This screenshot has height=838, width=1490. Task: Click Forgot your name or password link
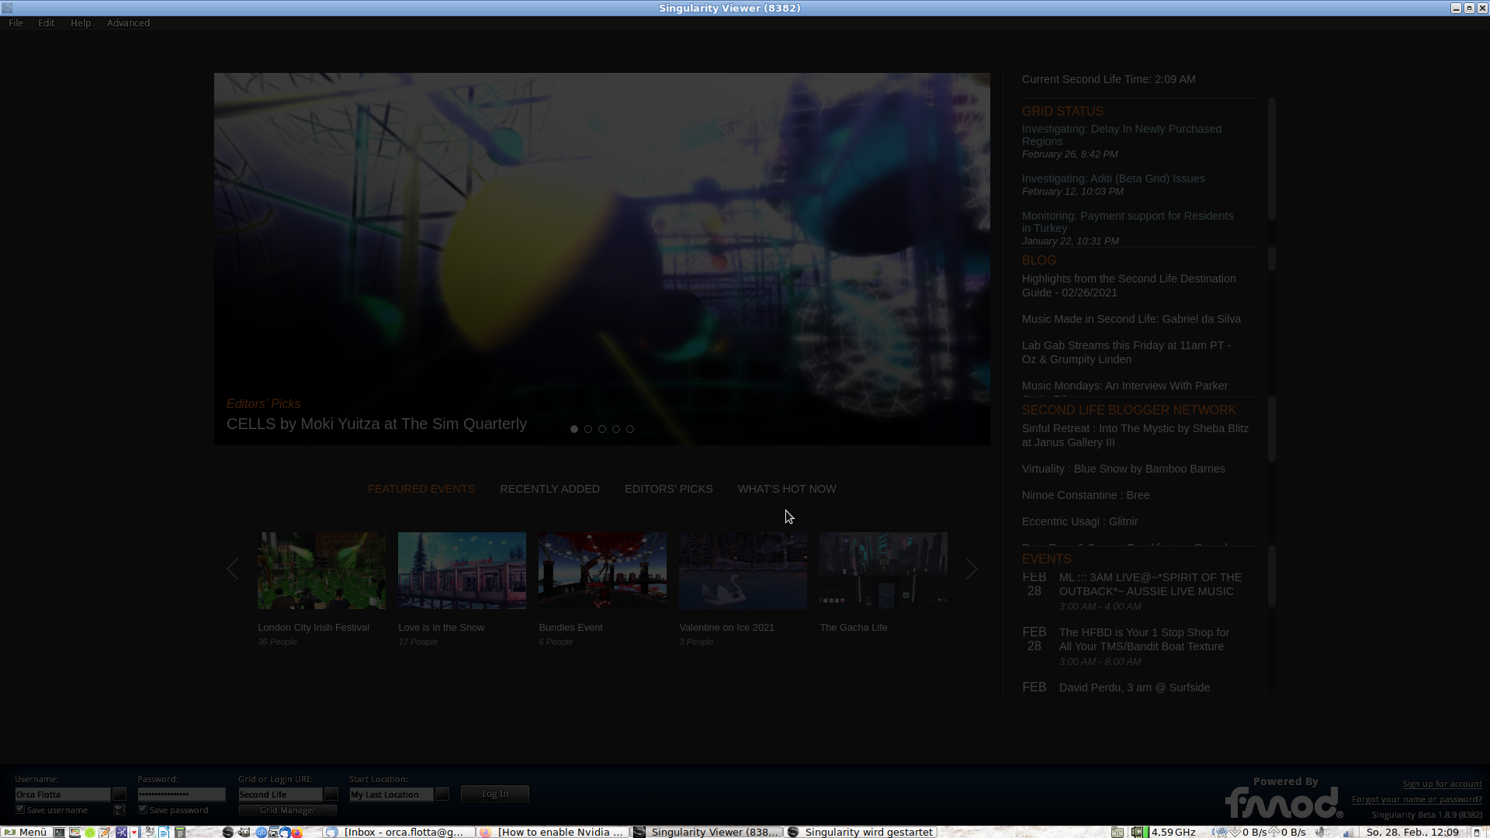coord(1417,799)
